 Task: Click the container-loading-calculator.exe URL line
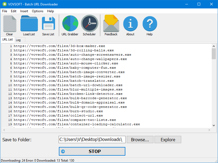(x=77, y=124)
